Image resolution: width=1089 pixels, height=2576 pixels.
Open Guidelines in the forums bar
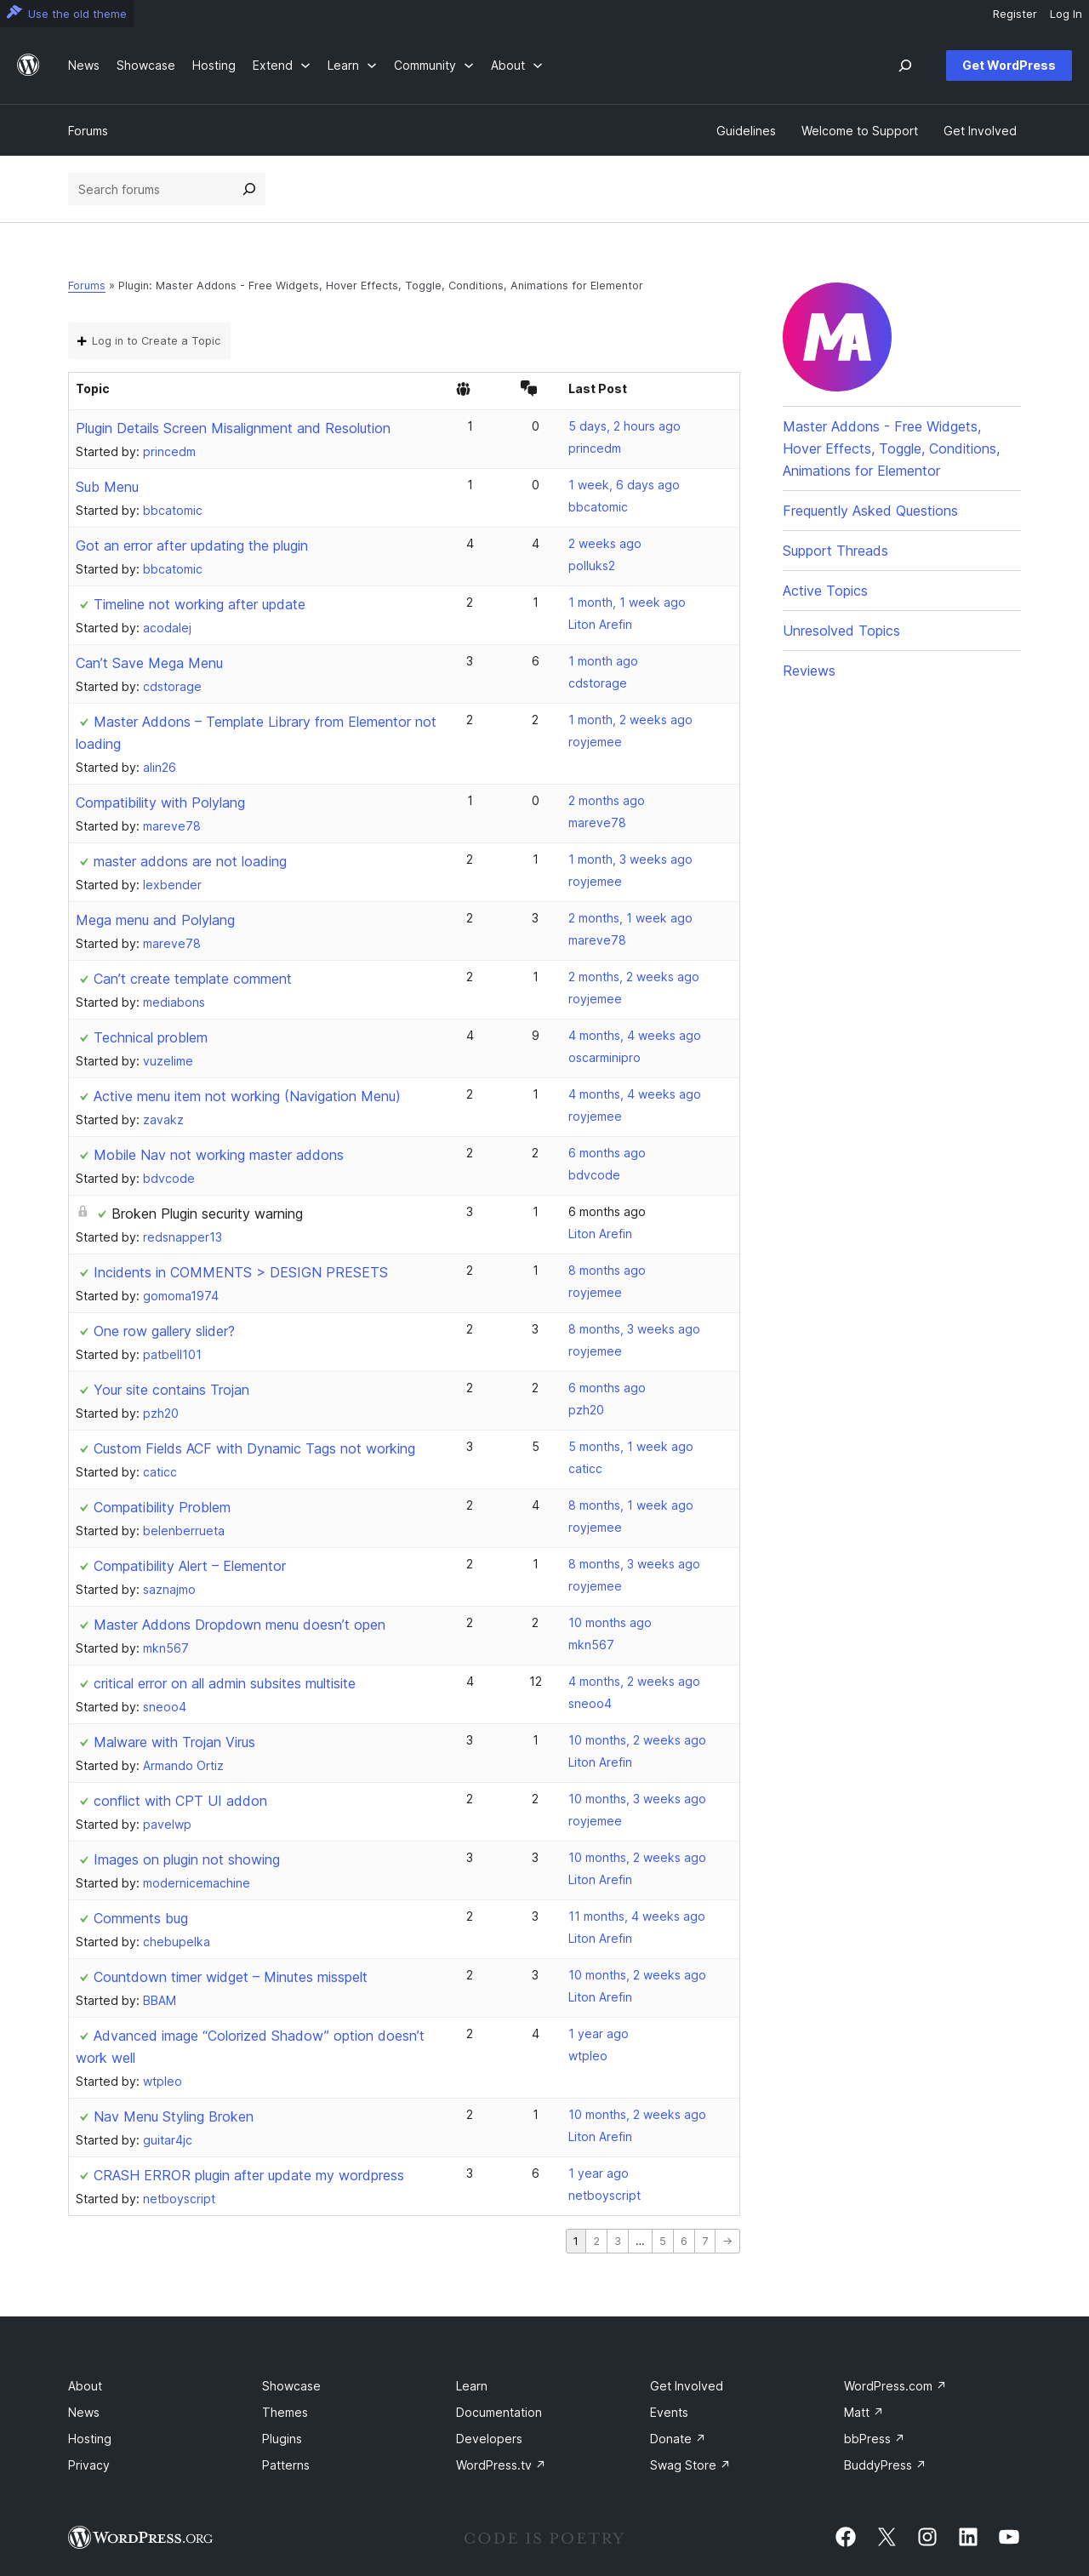click(x=745, y=131)
